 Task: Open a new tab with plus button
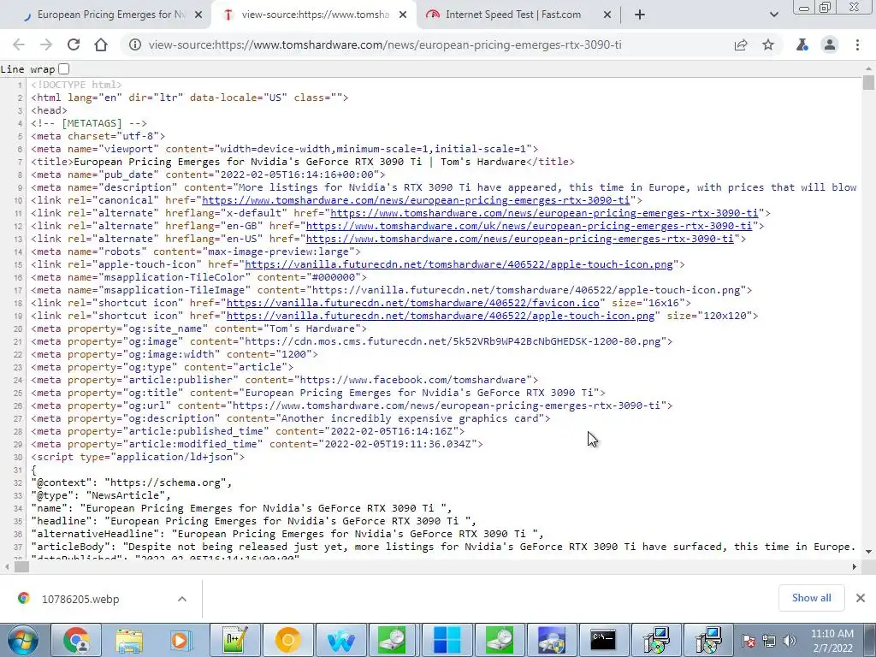(640, 15)
